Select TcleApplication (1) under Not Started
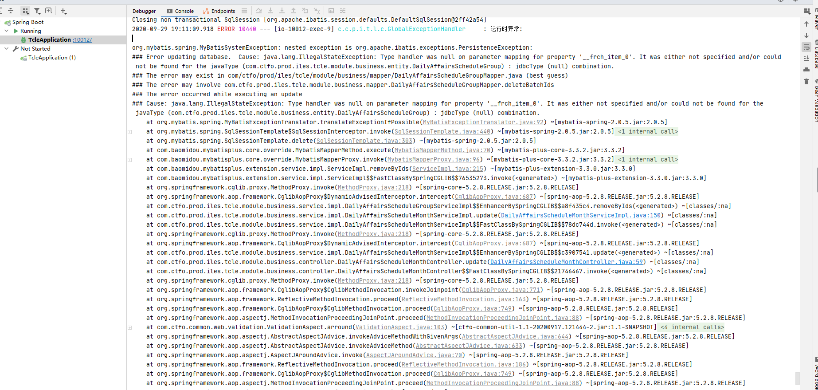 pyautogui.click(x=52, y=58)
